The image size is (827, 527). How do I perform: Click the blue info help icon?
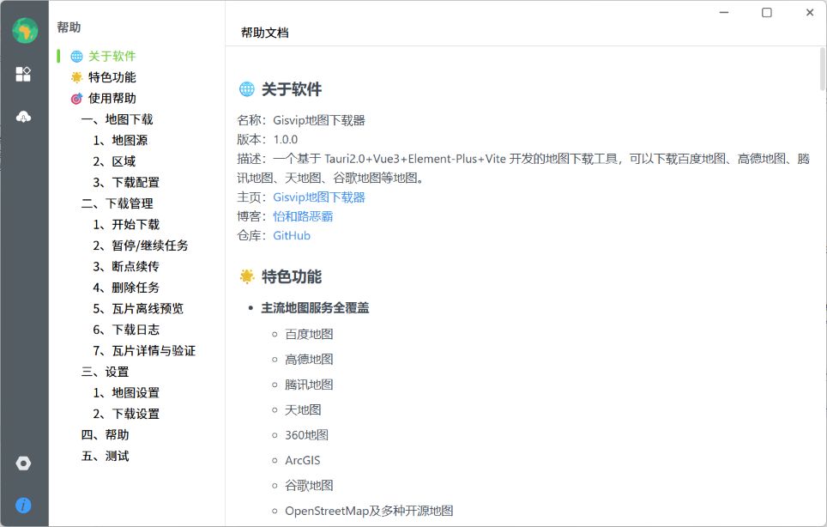23,506
